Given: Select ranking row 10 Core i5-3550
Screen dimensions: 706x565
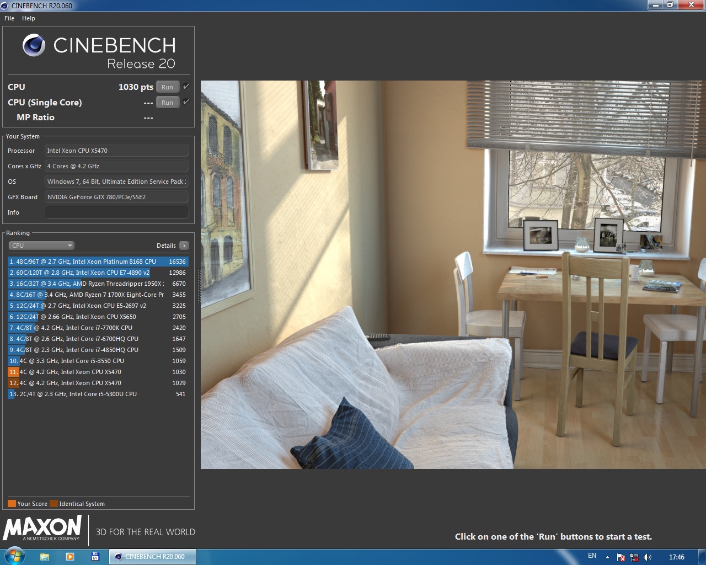Looking at the screenshot, I should [x=98, y=361].
